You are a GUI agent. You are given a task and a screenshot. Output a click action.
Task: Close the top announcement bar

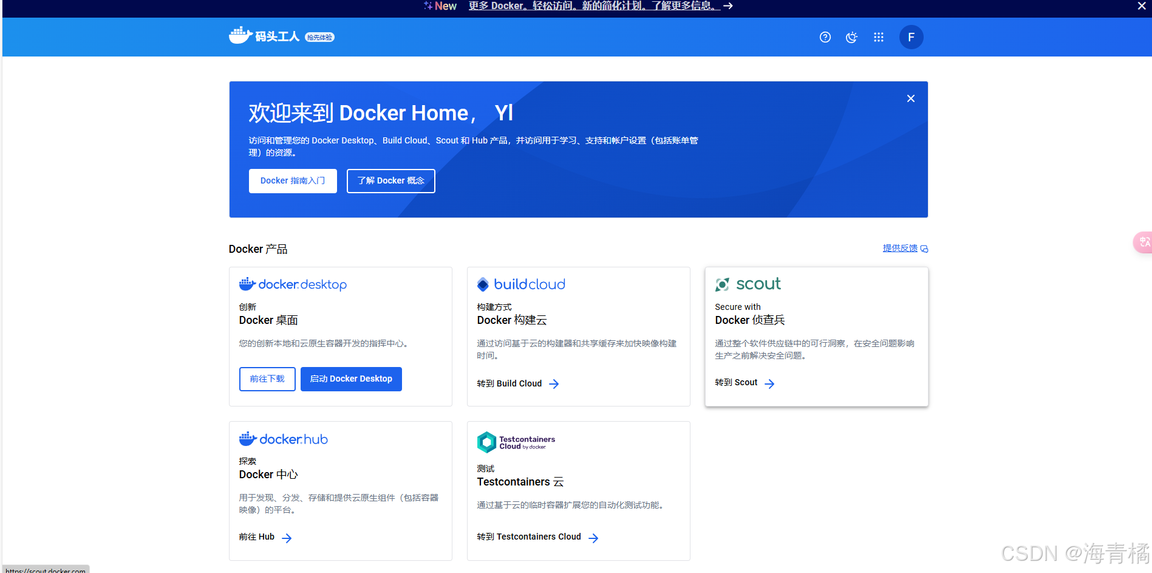[x=1142, y=6]
